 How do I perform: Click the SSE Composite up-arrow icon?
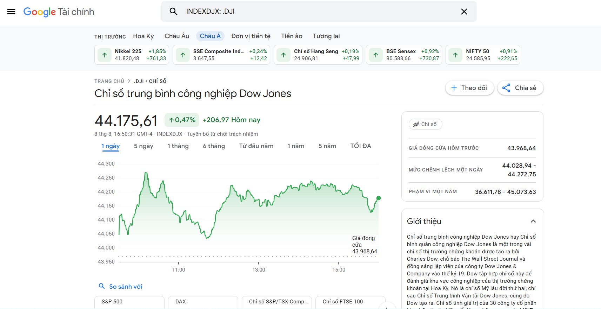click(x=183, y=55)
